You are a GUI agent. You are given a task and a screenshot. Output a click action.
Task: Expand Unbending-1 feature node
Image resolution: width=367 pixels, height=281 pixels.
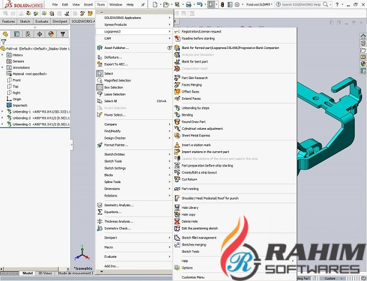click(x=2, y=111)
